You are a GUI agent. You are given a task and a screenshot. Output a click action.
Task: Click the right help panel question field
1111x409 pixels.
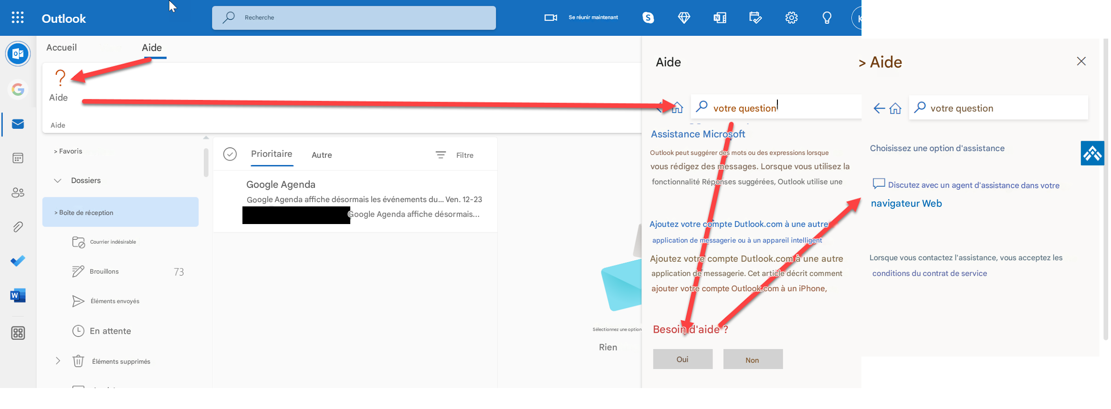[x=998, y=108]
